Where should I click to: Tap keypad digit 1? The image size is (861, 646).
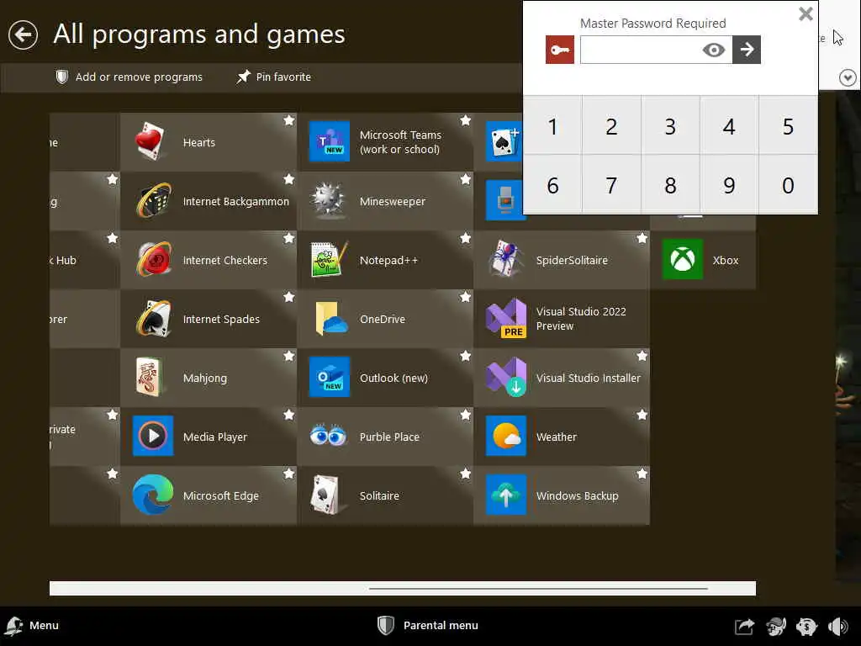tap(552, 126)
